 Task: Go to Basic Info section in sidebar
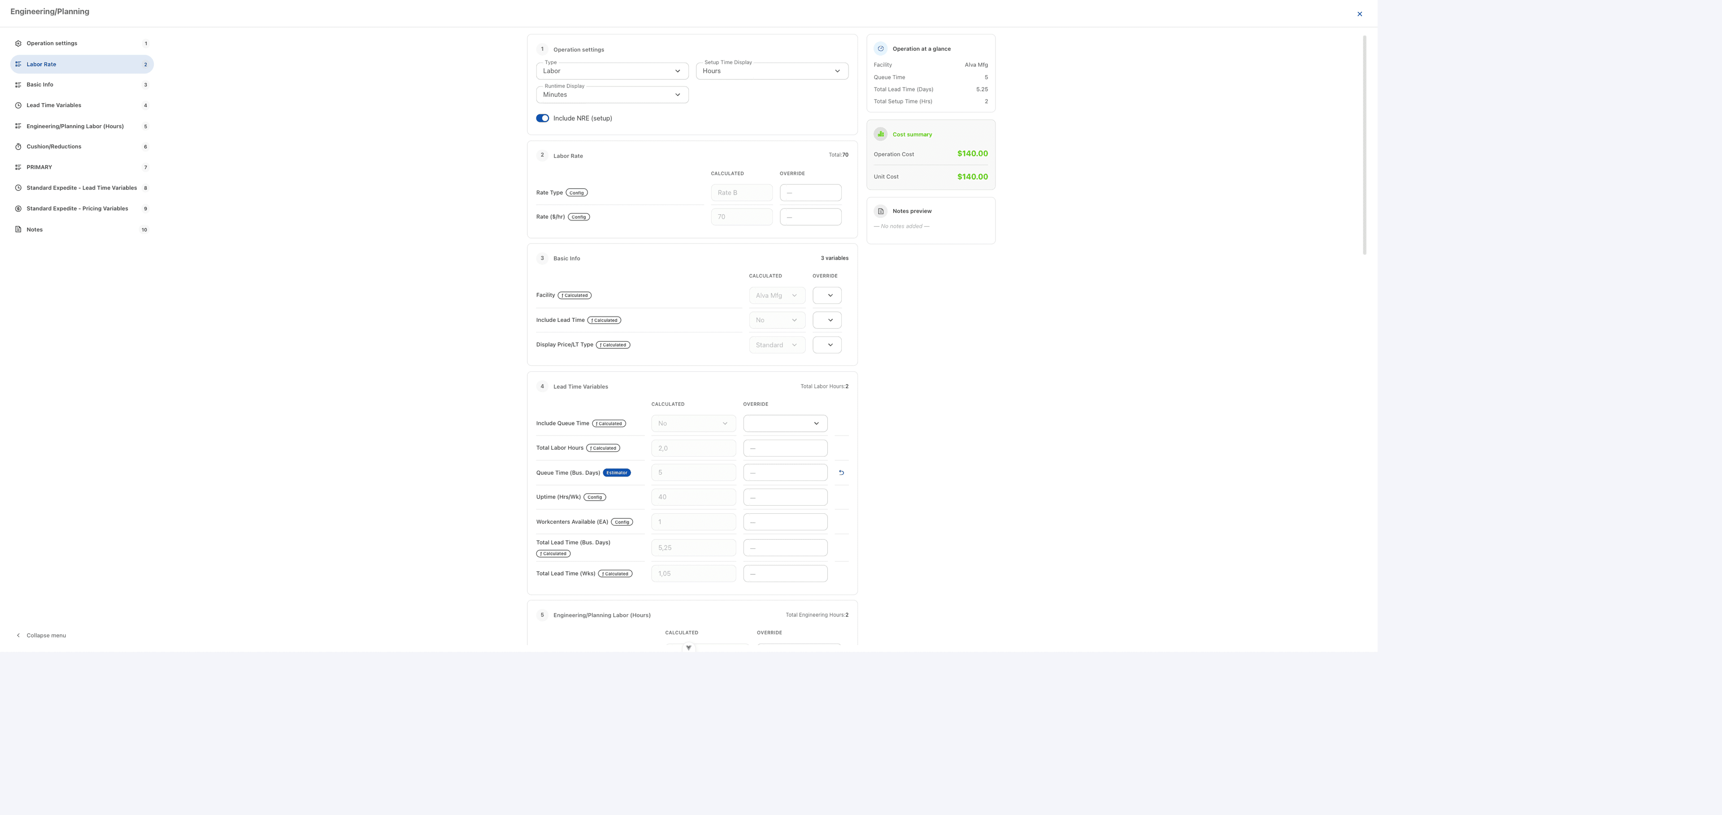click(x=82, y=85)
